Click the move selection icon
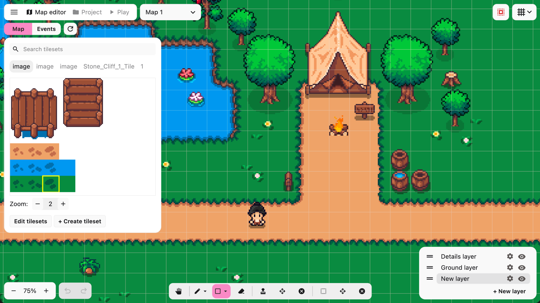This screenshot has width=540, height=303. (x=343, y=291)
